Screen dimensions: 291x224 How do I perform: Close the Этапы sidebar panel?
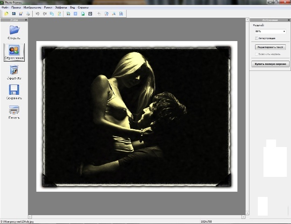[26, 20]
